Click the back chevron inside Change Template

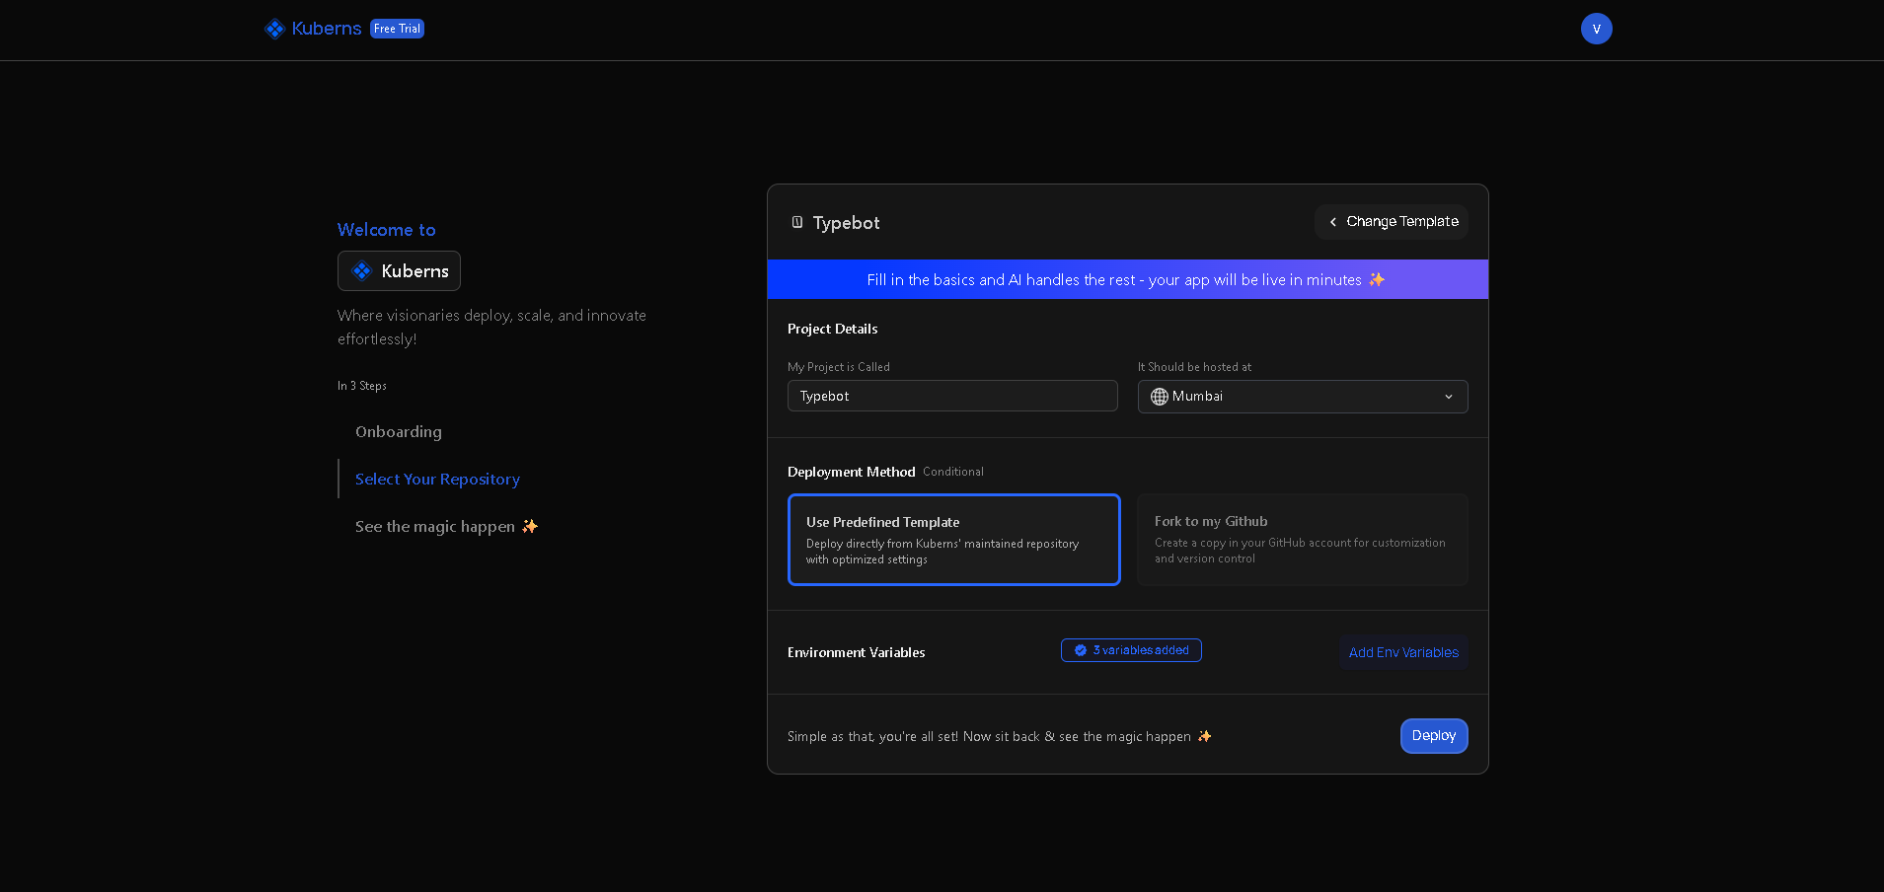tap(1333, 222)
